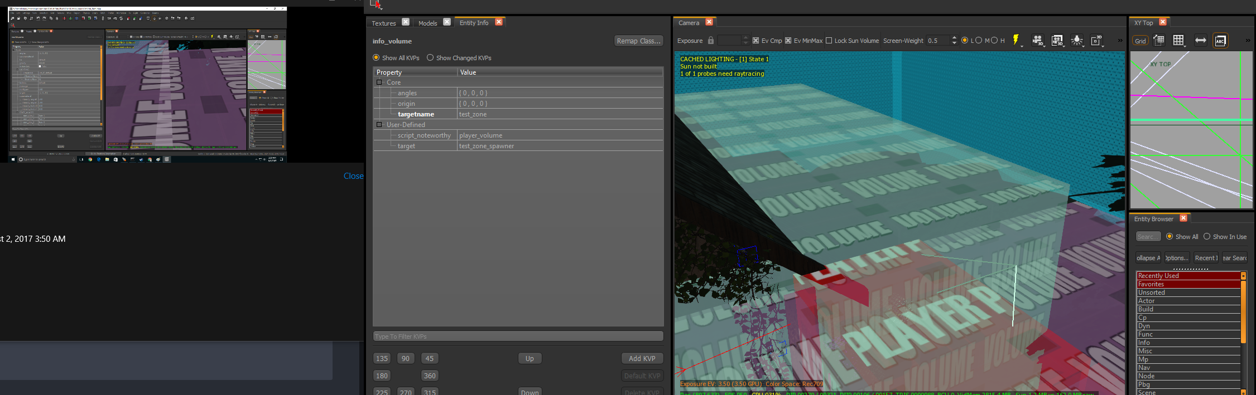
Task: Click the 360 angle button
Action: click(x=430, y=376)
